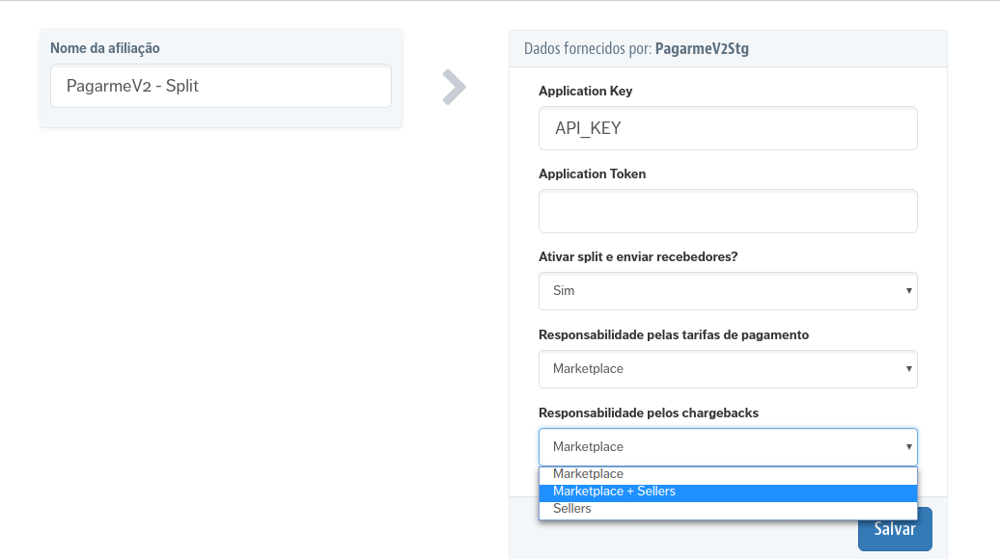1000x559 pixels.
Task: Collapse the Responsabilidade pelos chargebacks dropdown
Action: point(727,447)
